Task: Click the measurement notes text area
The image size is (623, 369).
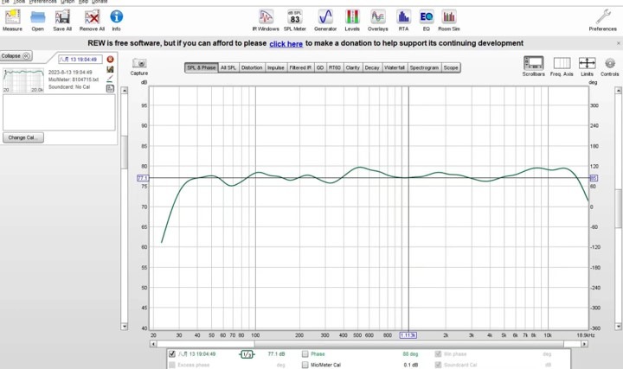Action: (x=59, y=112)
